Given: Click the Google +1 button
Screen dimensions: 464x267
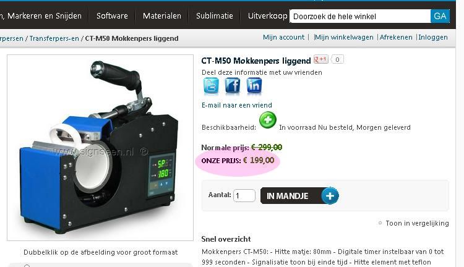Looking at the screenshot, I should click(x=320, y=59).
